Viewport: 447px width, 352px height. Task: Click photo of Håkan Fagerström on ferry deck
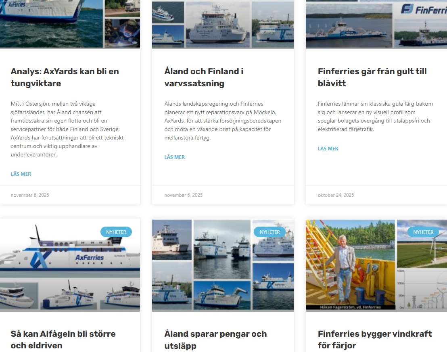[x=350, y=265]
